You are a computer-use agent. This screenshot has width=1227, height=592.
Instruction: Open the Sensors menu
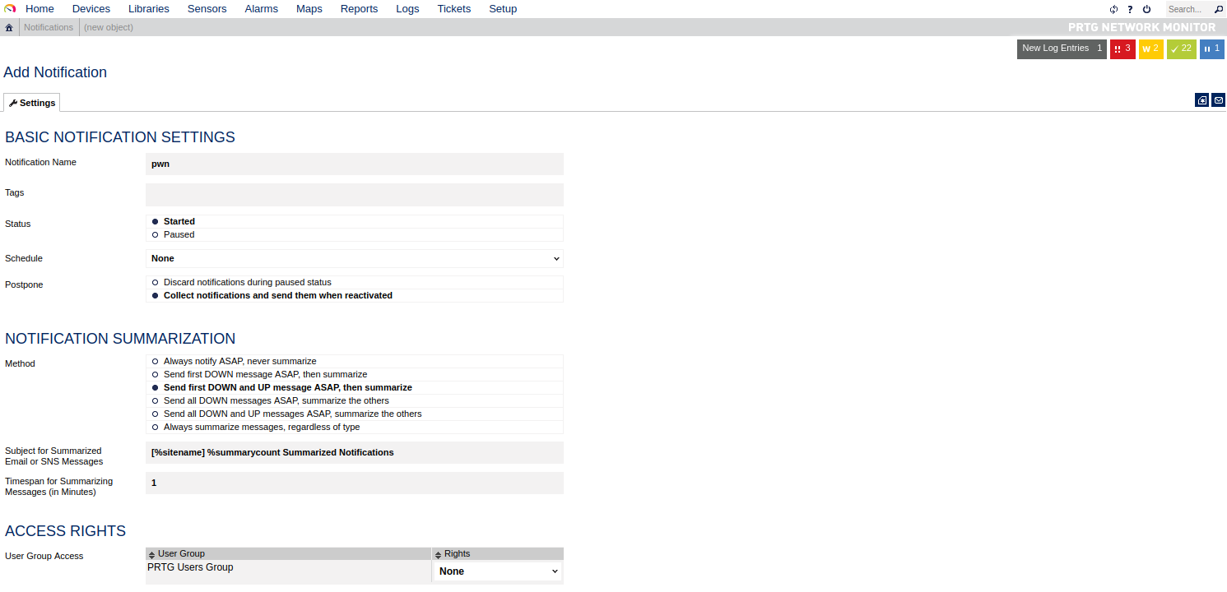(207, 9)
